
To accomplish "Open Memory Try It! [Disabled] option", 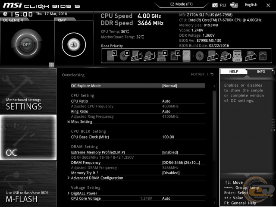I will coord(138,172).
